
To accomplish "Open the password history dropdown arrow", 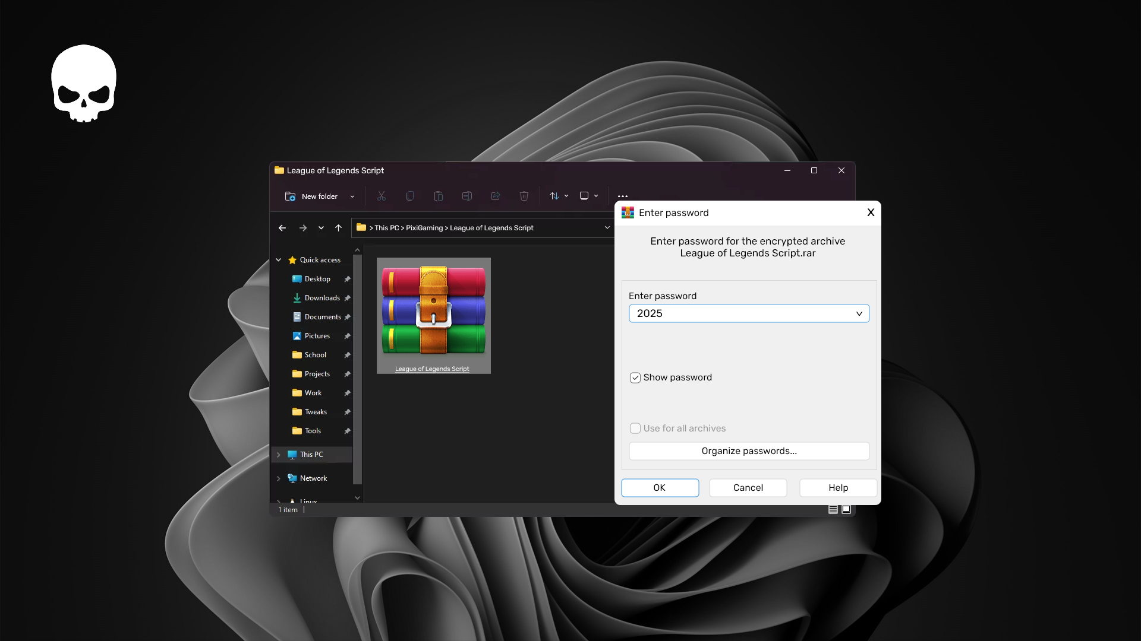I will (x=859, y=313).
